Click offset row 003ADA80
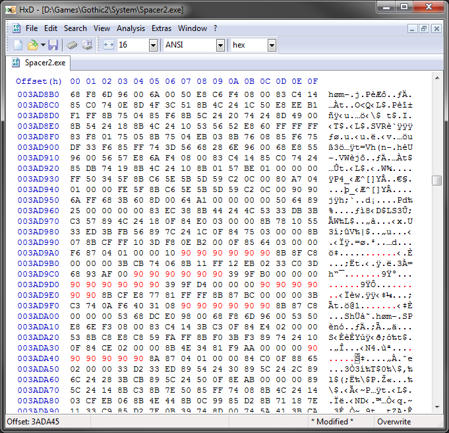The image size is (449, 433). coord(38,401)
